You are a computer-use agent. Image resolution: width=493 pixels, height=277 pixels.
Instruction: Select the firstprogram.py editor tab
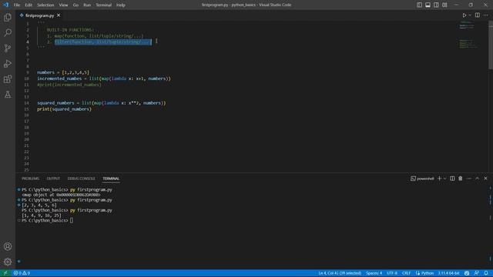[x=39, y=15]
